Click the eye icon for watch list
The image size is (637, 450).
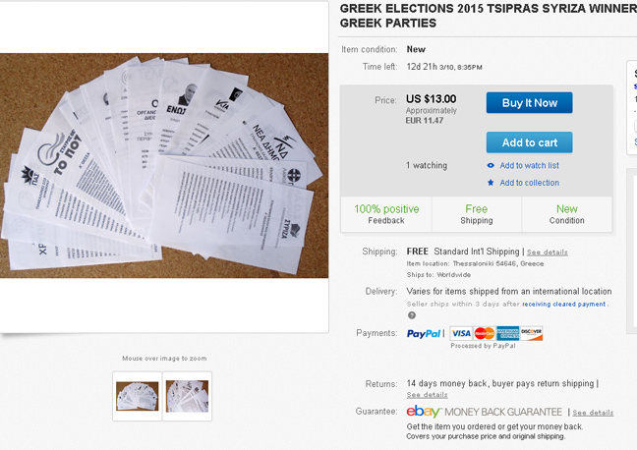491,165
